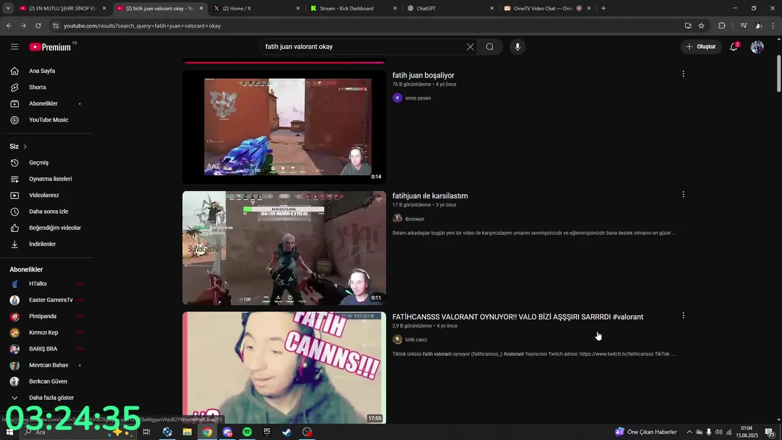The width and height of the screenshot is (782, 440).
Task: Open Chrome icon in the taskbar
Action: point(208,432)
